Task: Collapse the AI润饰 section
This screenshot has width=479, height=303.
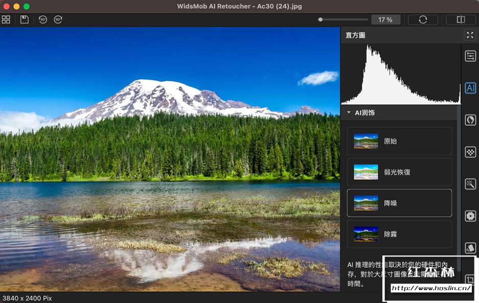Action: 349,112
